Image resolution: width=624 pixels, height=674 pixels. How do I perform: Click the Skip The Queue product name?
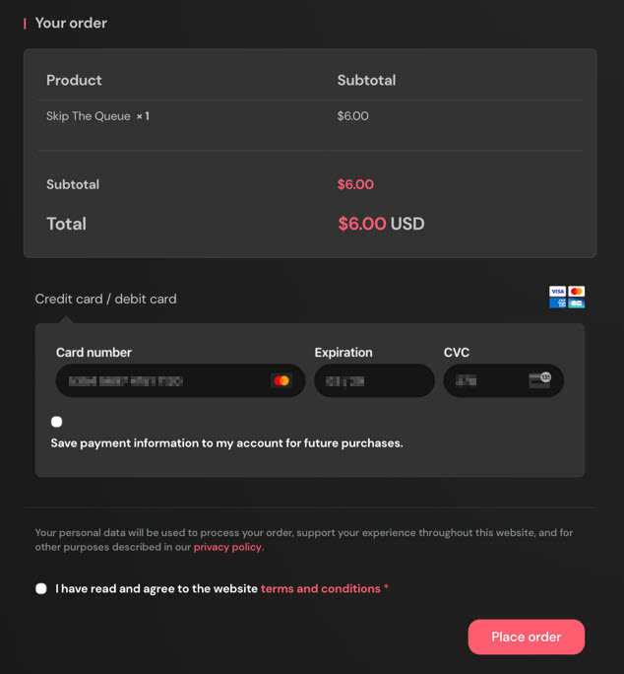(89, 116)
